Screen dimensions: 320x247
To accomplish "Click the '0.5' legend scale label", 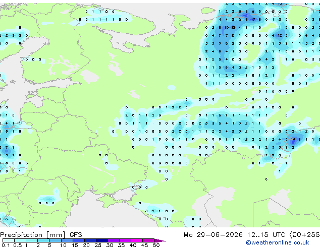I will 17,245.
